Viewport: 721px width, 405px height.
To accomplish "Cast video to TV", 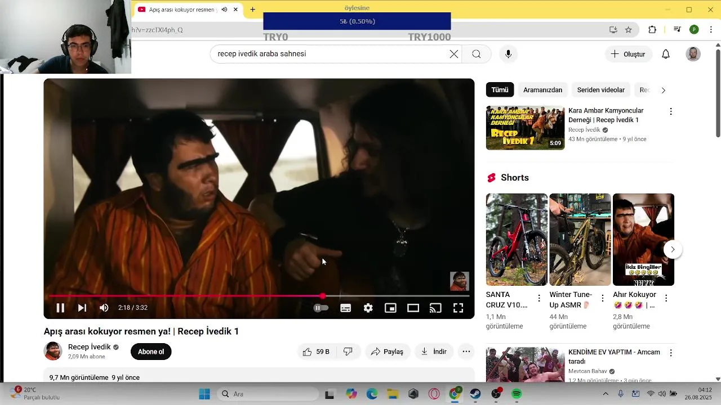I will (435, 308).
